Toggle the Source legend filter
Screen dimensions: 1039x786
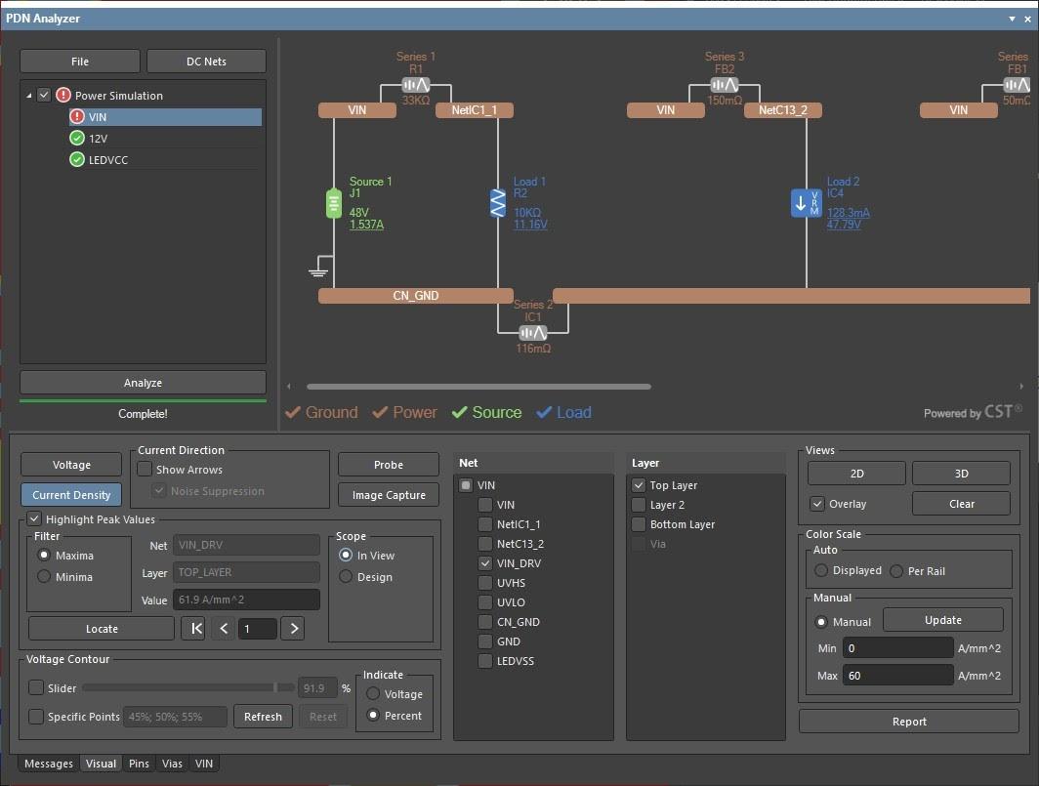point(486,412)
